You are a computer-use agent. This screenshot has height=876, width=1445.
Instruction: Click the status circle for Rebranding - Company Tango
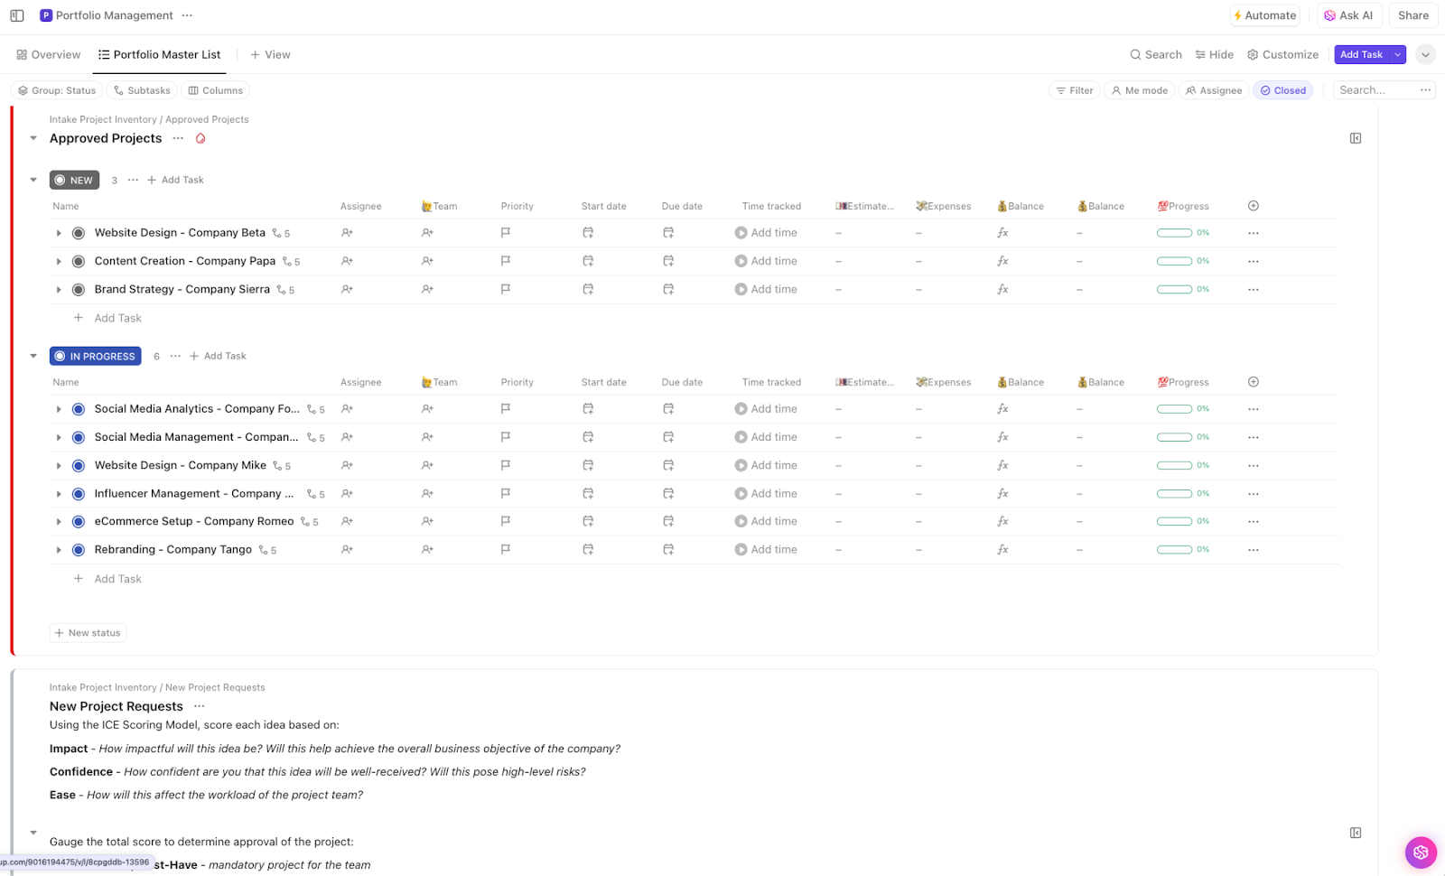pyautogui.click(x=79, y=550)
